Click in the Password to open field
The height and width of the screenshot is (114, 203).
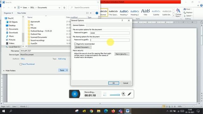click(x=110, y=33)
